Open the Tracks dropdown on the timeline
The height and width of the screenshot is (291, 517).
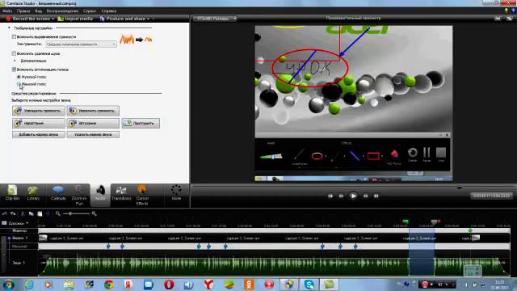(x=16, y=223)
